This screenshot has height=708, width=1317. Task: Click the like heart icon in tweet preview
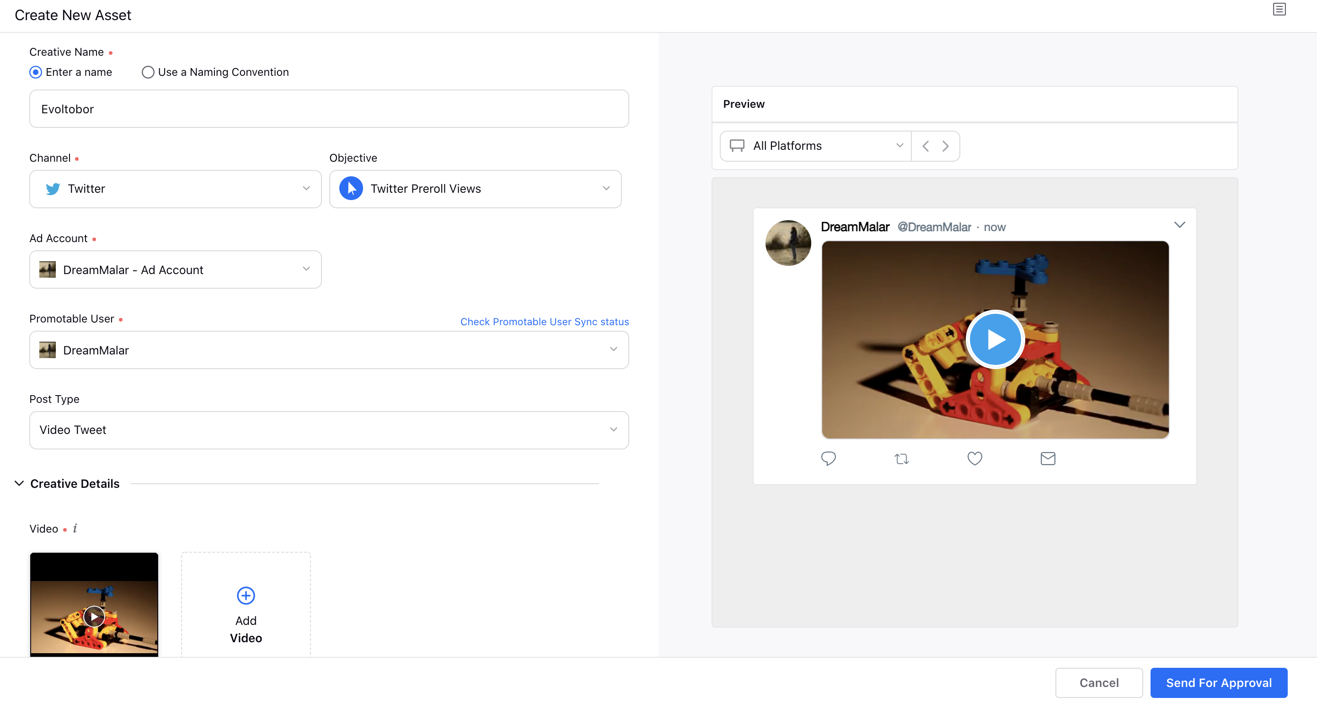(x=974, y=458)
